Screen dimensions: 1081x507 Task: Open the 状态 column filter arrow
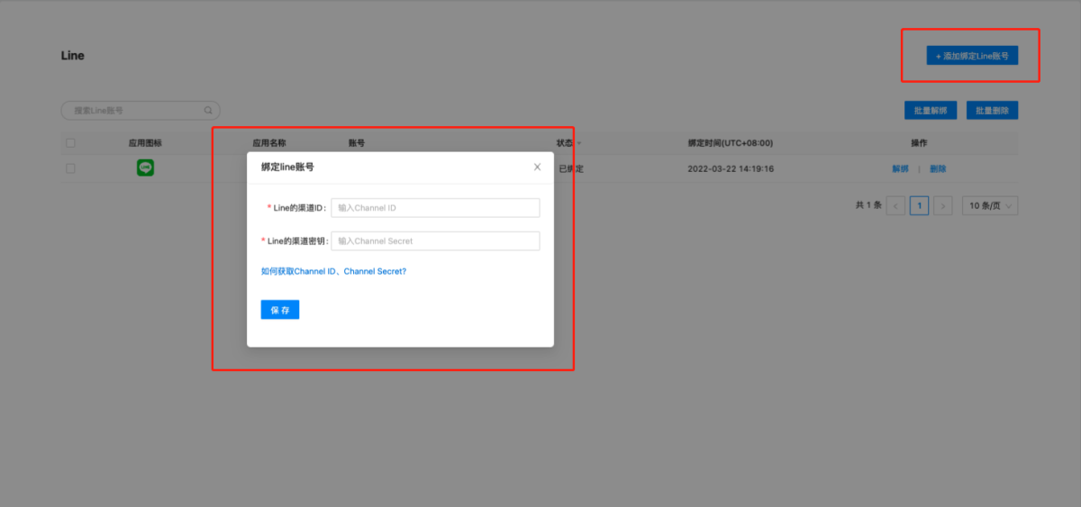click(579, 144)
